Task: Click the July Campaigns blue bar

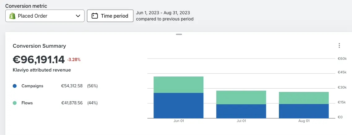Action: 241,111
